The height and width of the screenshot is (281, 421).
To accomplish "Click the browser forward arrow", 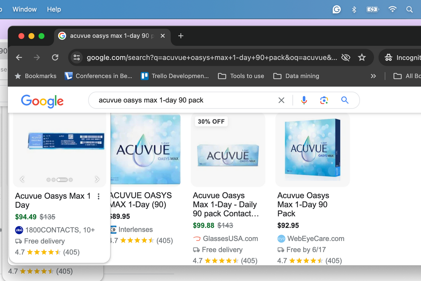I will [x=37, y=57].
